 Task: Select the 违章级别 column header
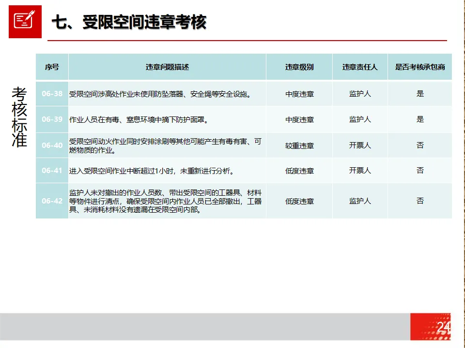coord(299,67)
